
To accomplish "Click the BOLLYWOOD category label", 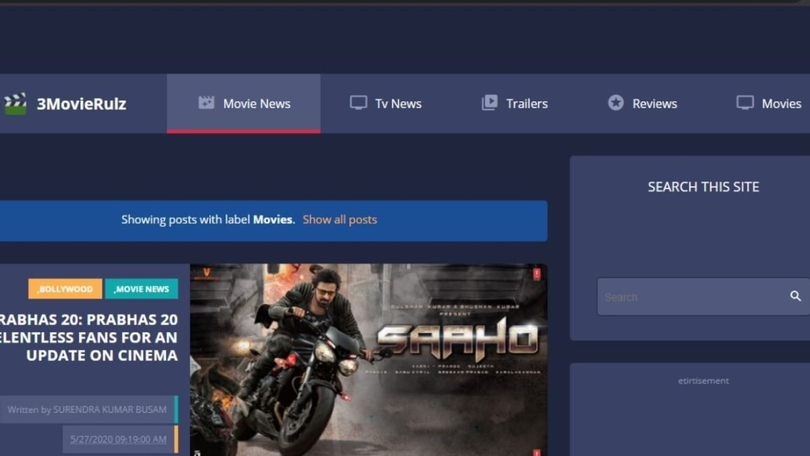I will 64,288.
